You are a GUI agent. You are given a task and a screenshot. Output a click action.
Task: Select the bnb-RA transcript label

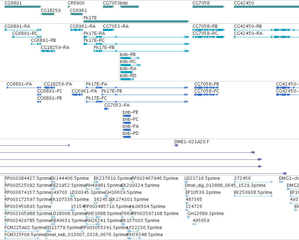pos(128,69)
